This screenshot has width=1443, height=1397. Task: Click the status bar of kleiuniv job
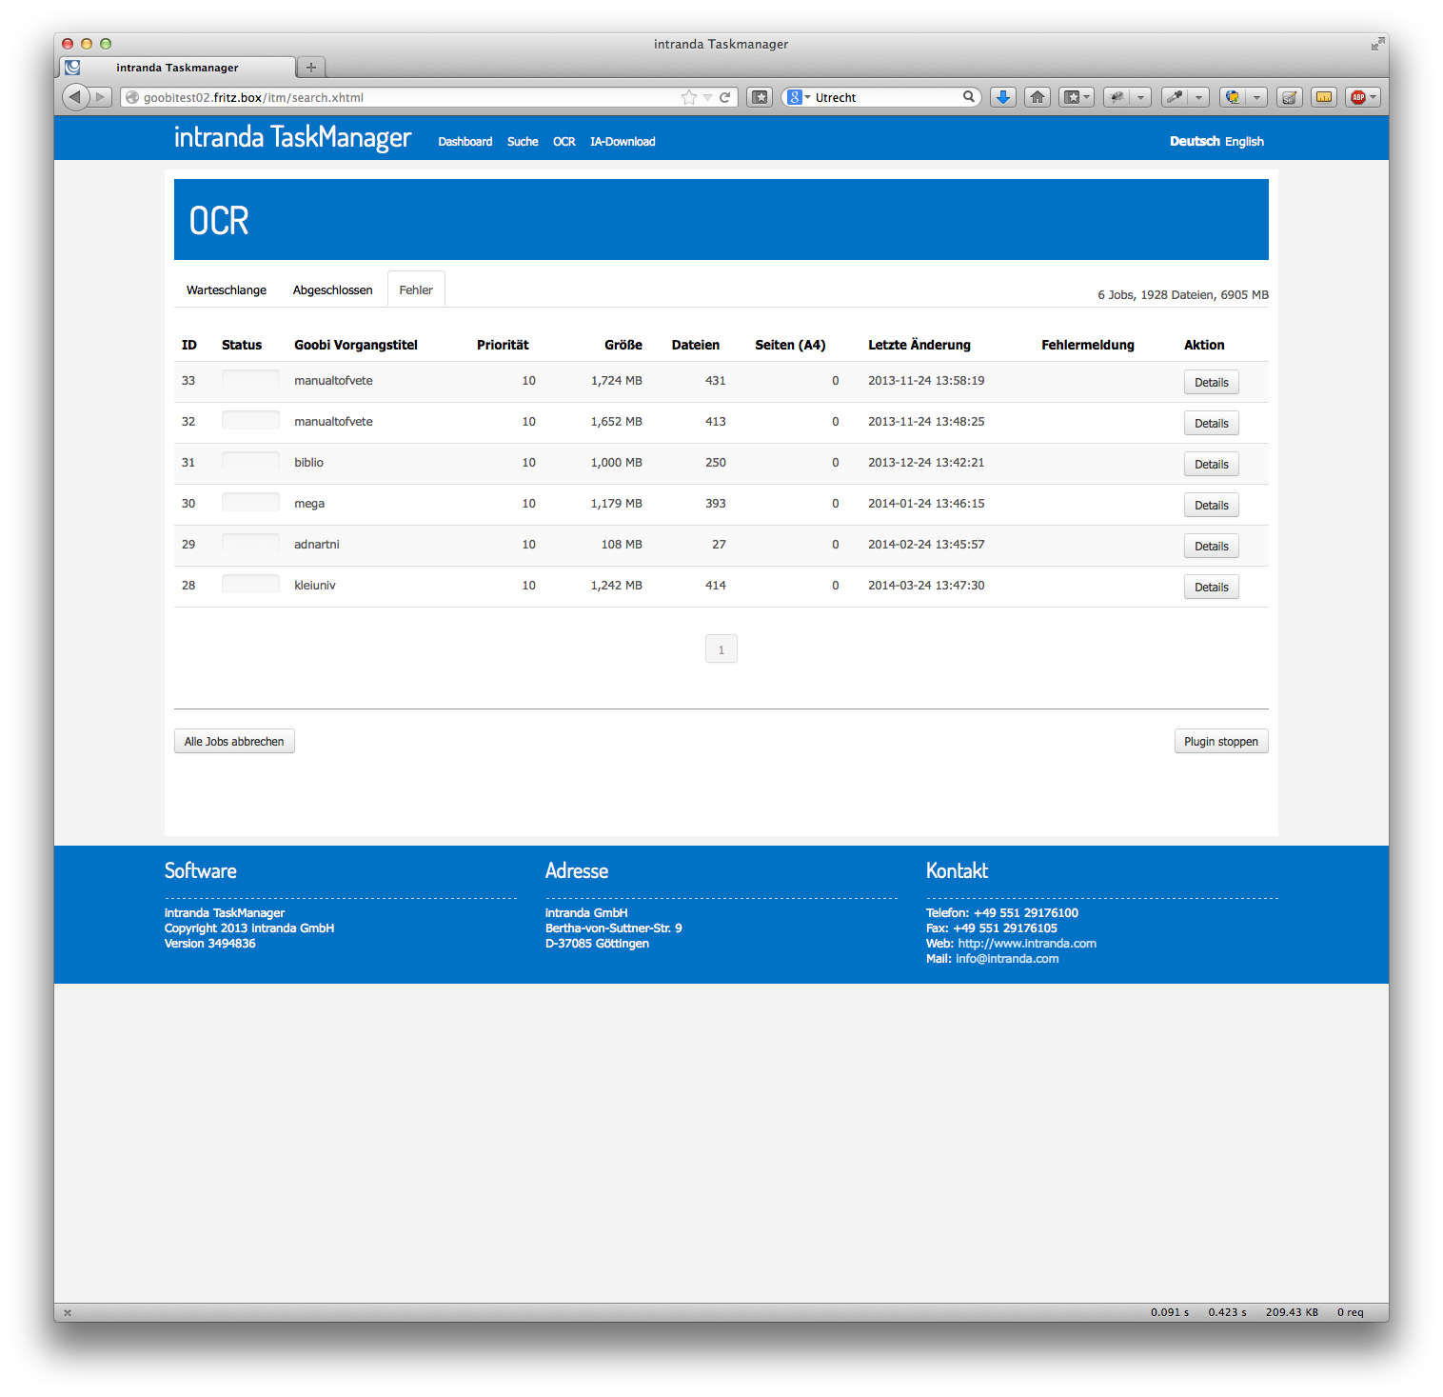[250, 584]
